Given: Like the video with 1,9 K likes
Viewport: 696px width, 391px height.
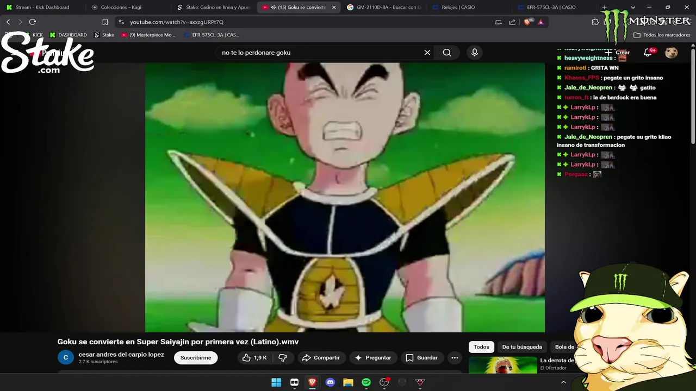Looking at the screenshot, I should 255,357.
